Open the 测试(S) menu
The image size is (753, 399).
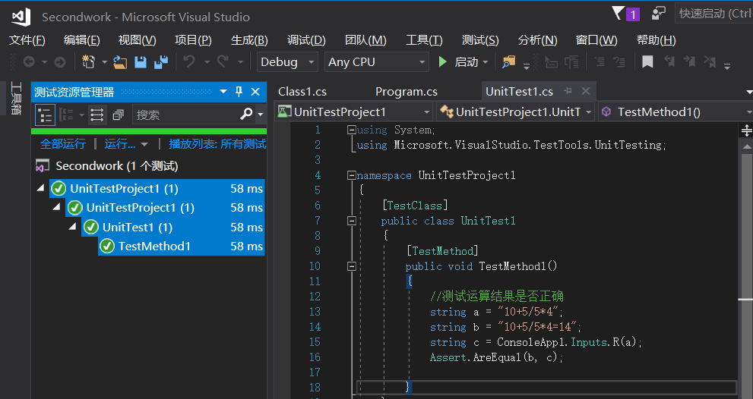[x=480, y=39]
